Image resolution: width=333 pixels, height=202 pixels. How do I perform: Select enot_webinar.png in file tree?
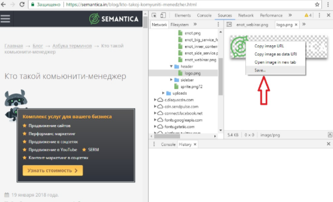coord(200,60)
